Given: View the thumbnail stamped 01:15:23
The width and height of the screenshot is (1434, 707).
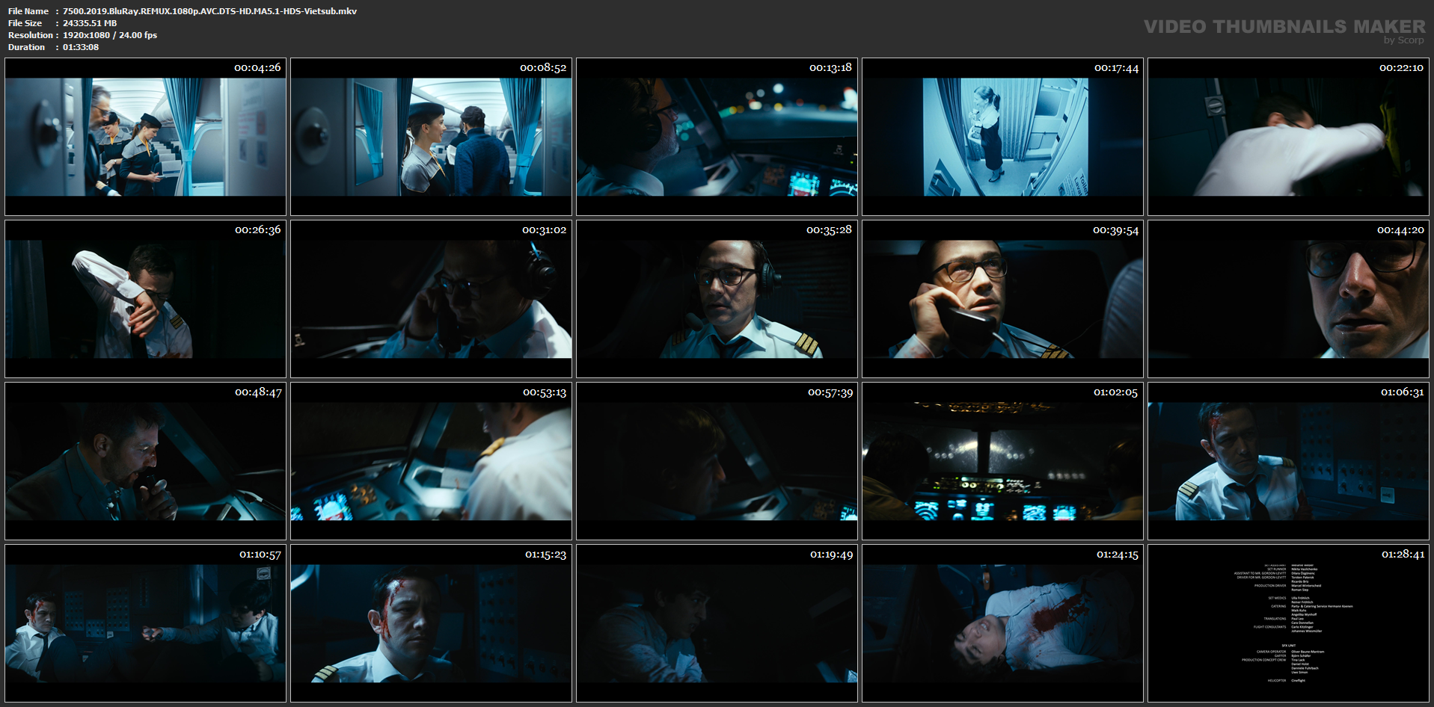Looking at the screenshot, I should [431, 623].
